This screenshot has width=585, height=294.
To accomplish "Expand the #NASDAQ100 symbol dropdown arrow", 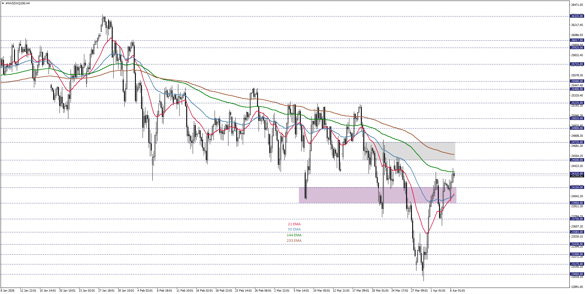I will (3, 3).
